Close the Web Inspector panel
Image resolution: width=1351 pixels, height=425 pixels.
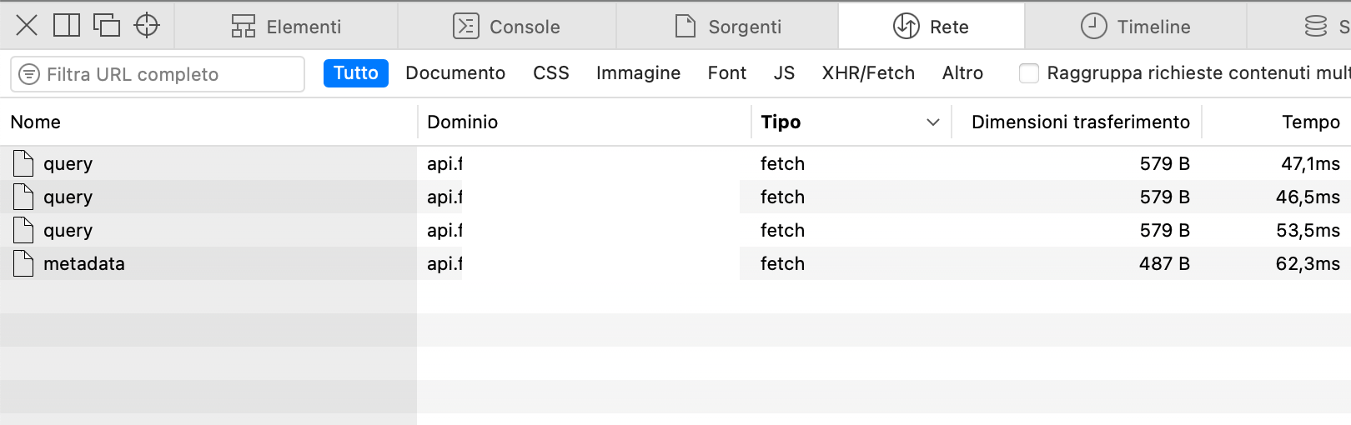[x=27, y=26]
